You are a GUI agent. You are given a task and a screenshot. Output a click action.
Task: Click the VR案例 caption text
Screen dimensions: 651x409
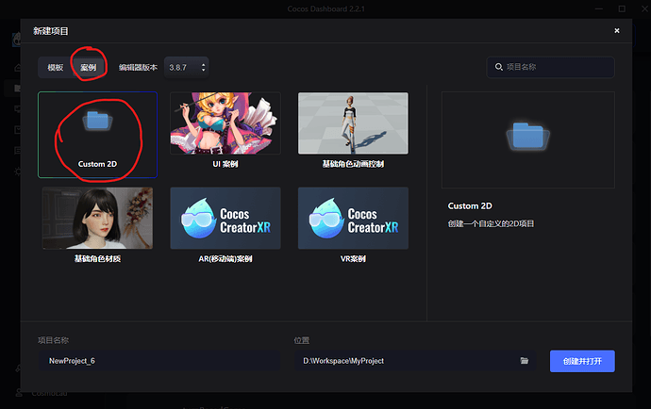click(x=353, y=259)
